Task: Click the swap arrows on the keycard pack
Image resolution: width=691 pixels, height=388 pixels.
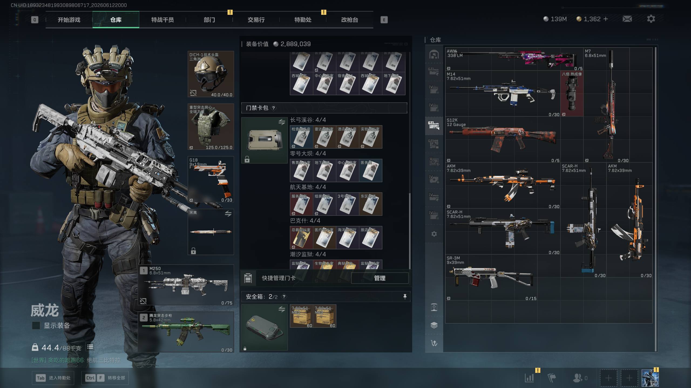Action: [x=282, y=122]
